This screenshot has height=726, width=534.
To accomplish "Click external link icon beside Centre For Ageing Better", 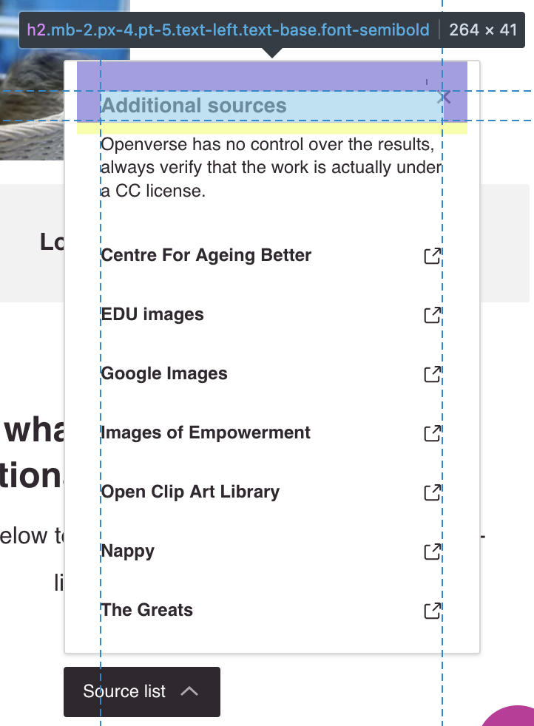I will pyautogui.click(x=433, y=256).
